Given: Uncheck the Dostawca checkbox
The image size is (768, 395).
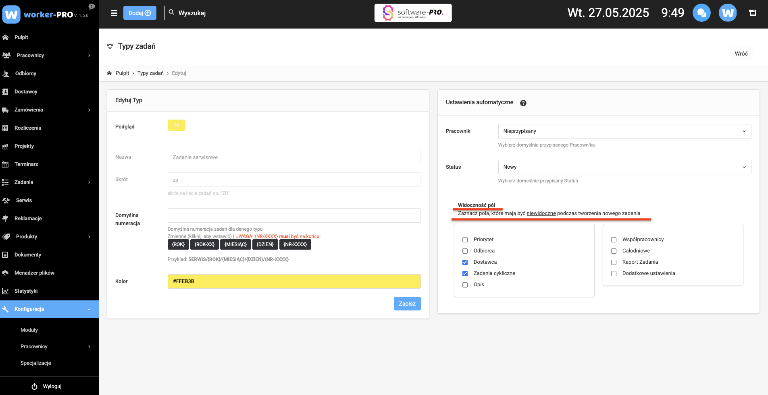Looking at the screenshot, I should point(465,262).
